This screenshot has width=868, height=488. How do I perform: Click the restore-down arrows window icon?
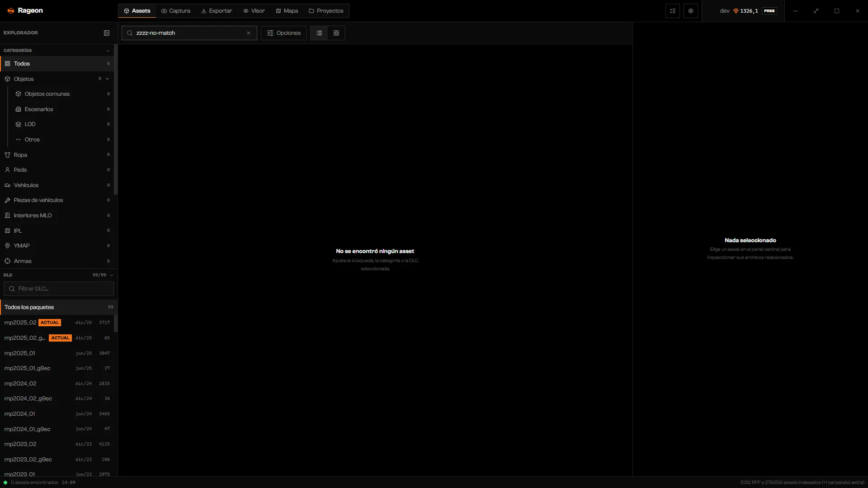click(816, 11)
